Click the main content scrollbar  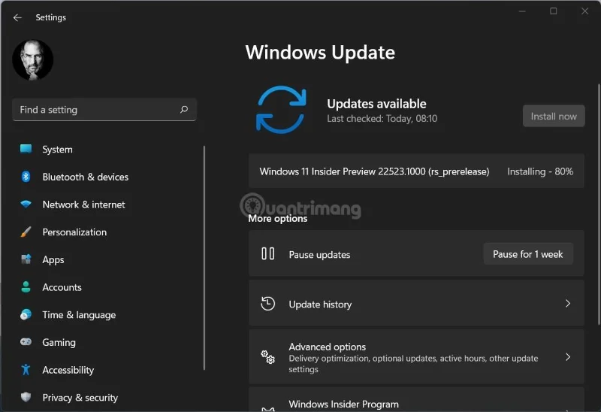(599, 204)
